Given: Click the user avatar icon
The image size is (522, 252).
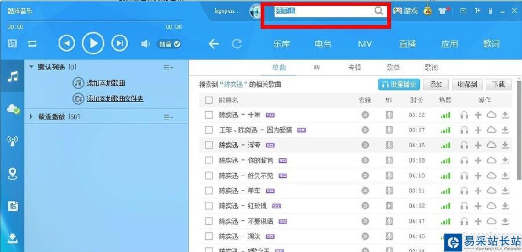Looking at the screenshot, I should point(256,11).
